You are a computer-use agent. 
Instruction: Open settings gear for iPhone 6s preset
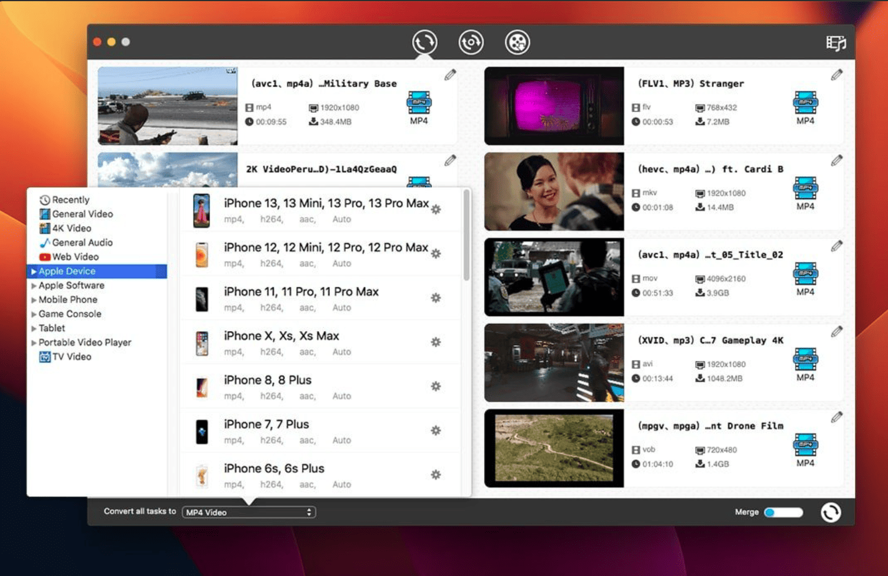pos(436,475)
